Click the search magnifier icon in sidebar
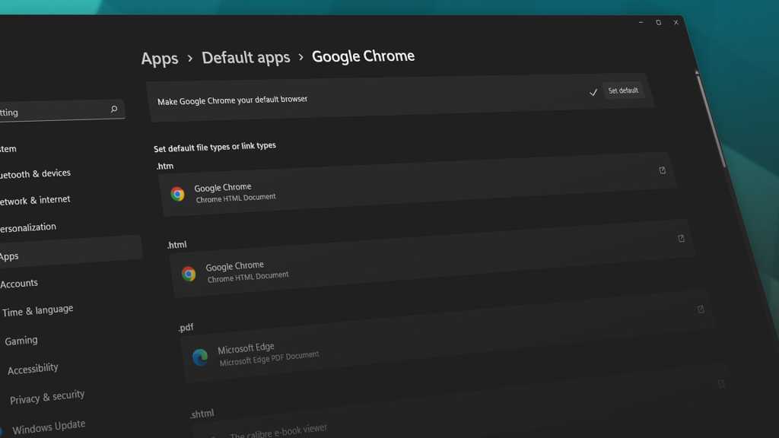 click(114, 109)
